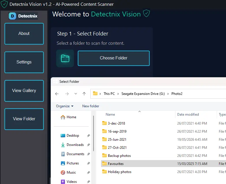Click the shield checkmark next to the Welcome heading

(146, 13)
